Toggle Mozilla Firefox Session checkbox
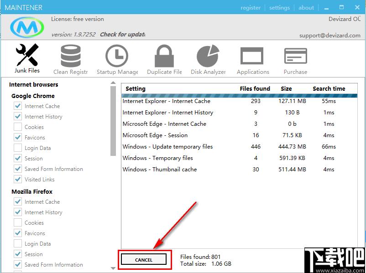Screen dimensions: 366x273 click(x=18, y=254)
